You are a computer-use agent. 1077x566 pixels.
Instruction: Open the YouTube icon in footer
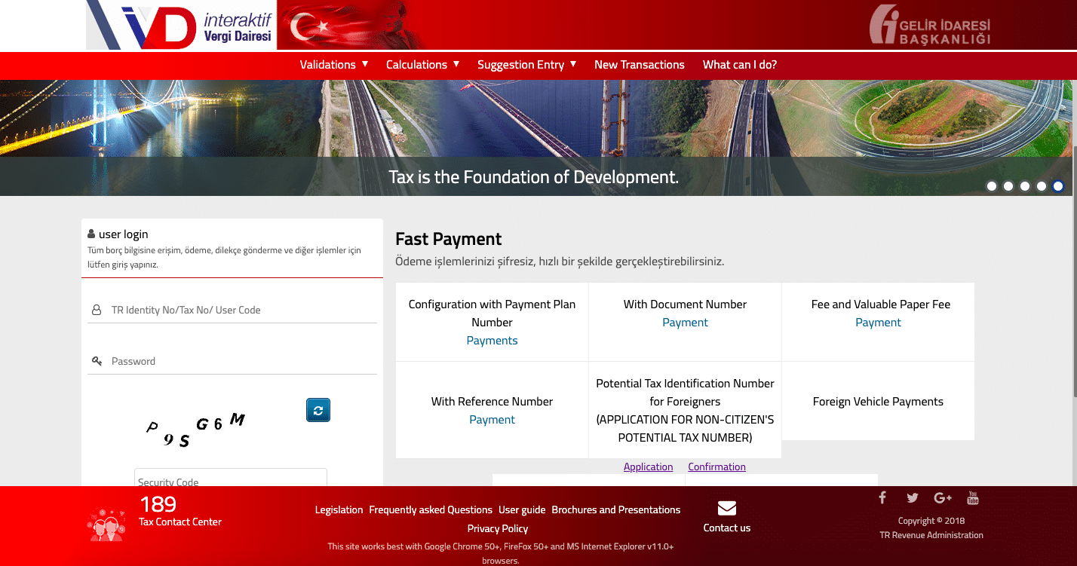coord(973,497)
